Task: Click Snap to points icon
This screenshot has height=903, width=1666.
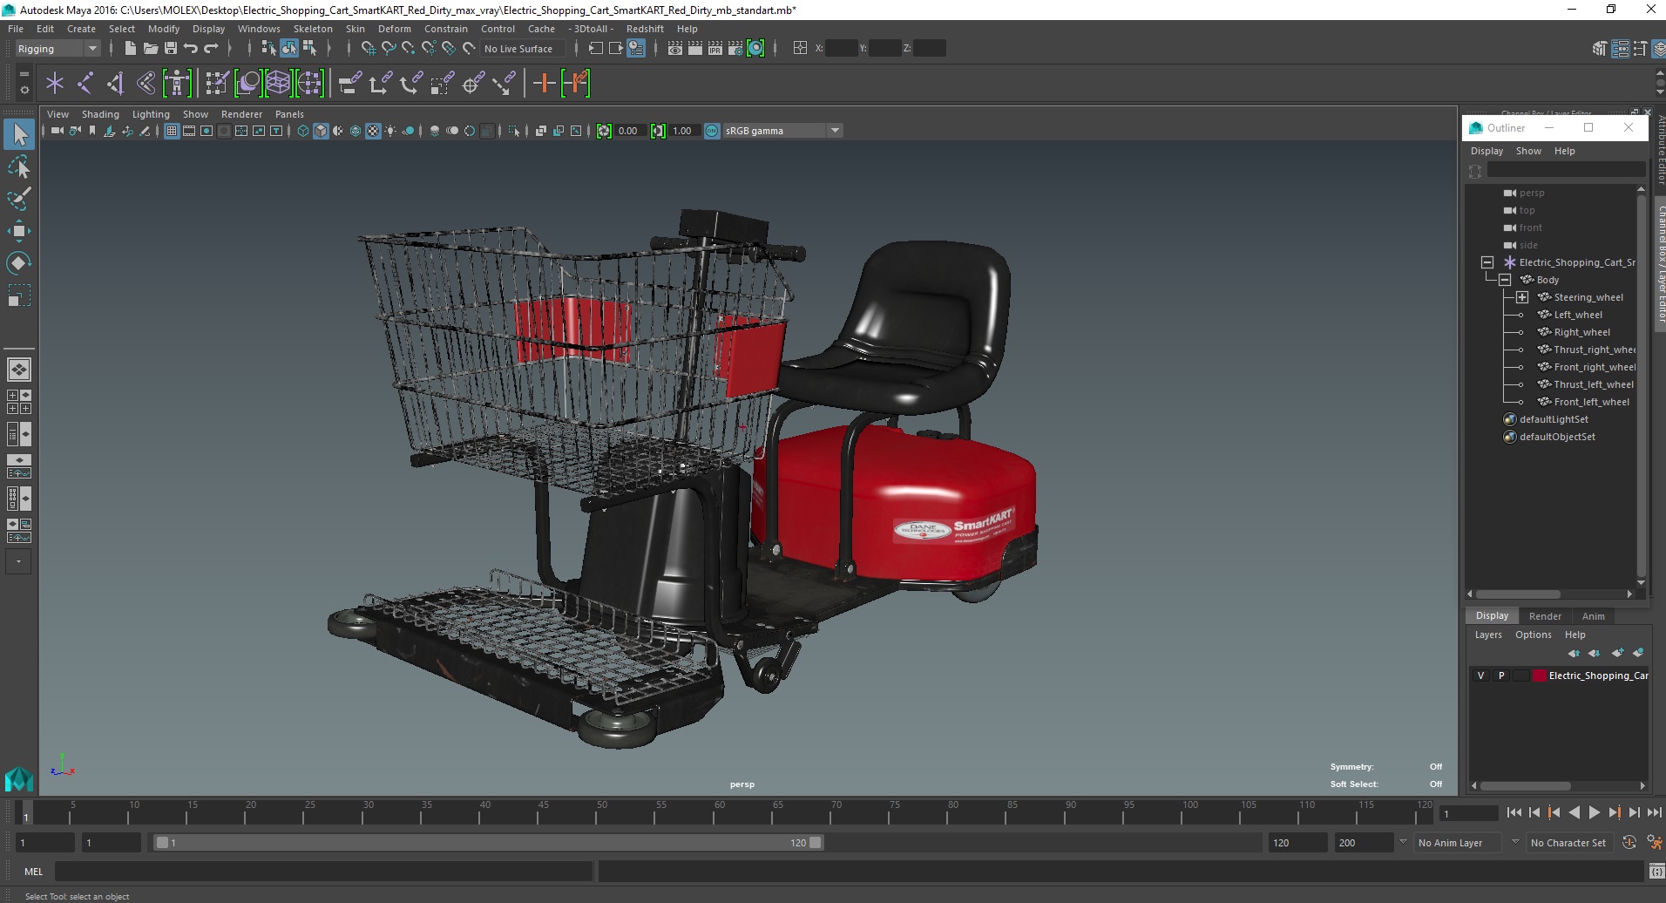Action: (408, 49)
